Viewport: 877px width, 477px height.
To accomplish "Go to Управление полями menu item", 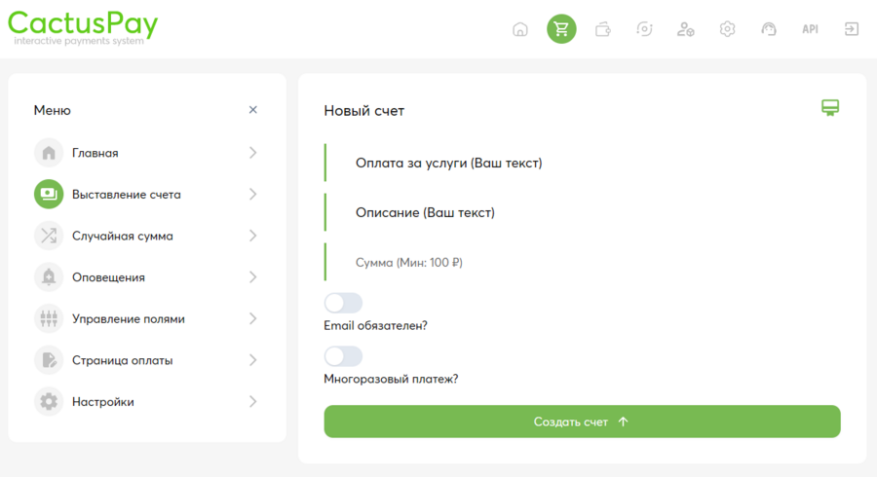I will point(146,319).
